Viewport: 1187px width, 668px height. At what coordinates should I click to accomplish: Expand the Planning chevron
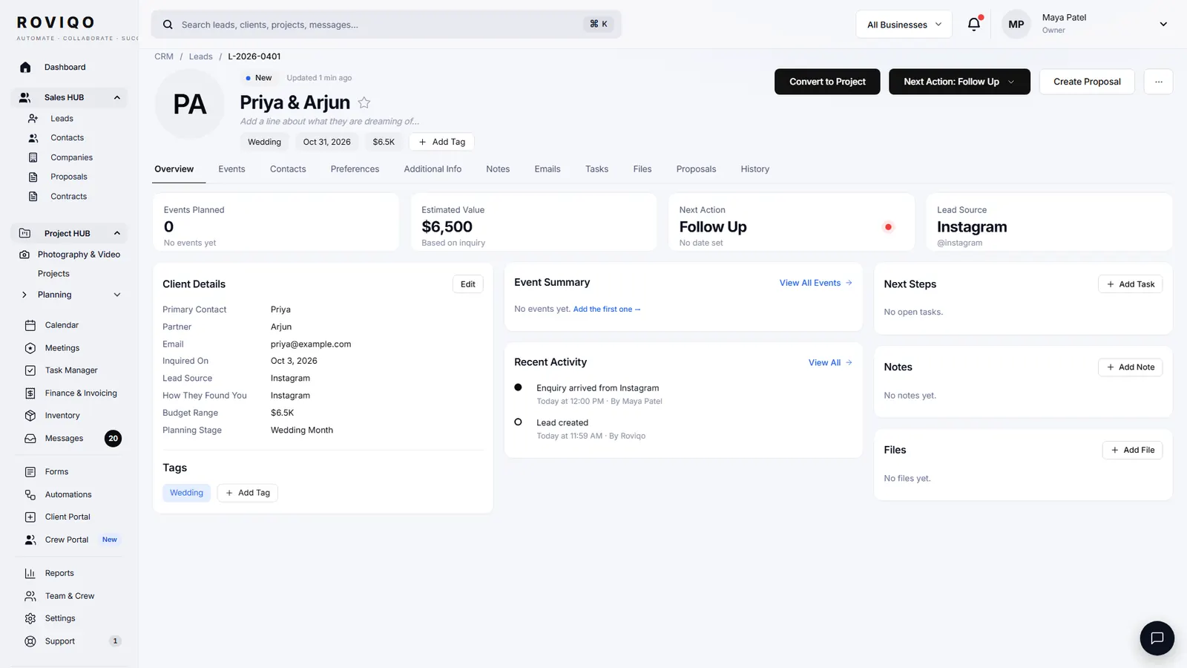point(117,295)
